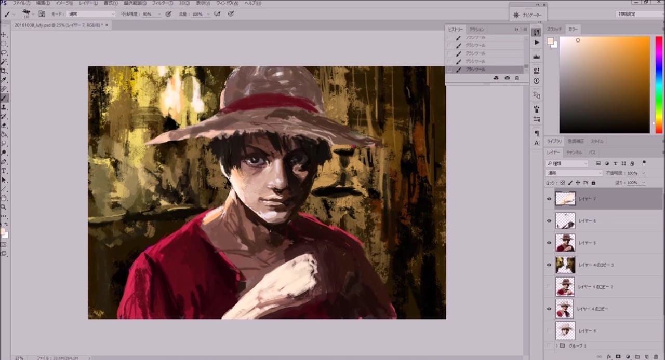
Task: Toggle the eye of レイヤー 4 のコピー
Action: pyautogui.click(x=549, y=309)
